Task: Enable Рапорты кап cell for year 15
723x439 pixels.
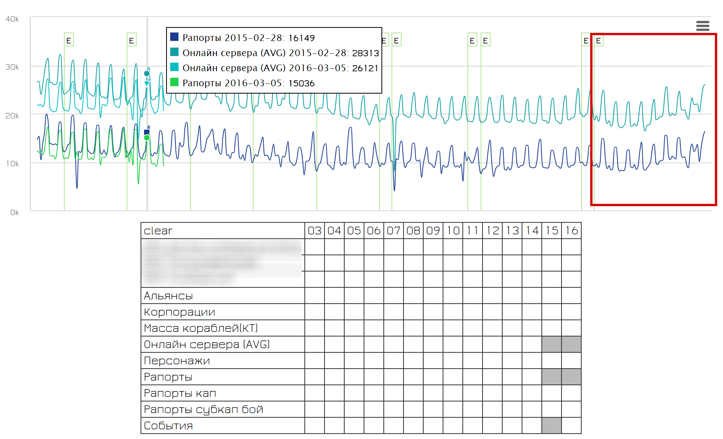Action: [x=552, y=393]
